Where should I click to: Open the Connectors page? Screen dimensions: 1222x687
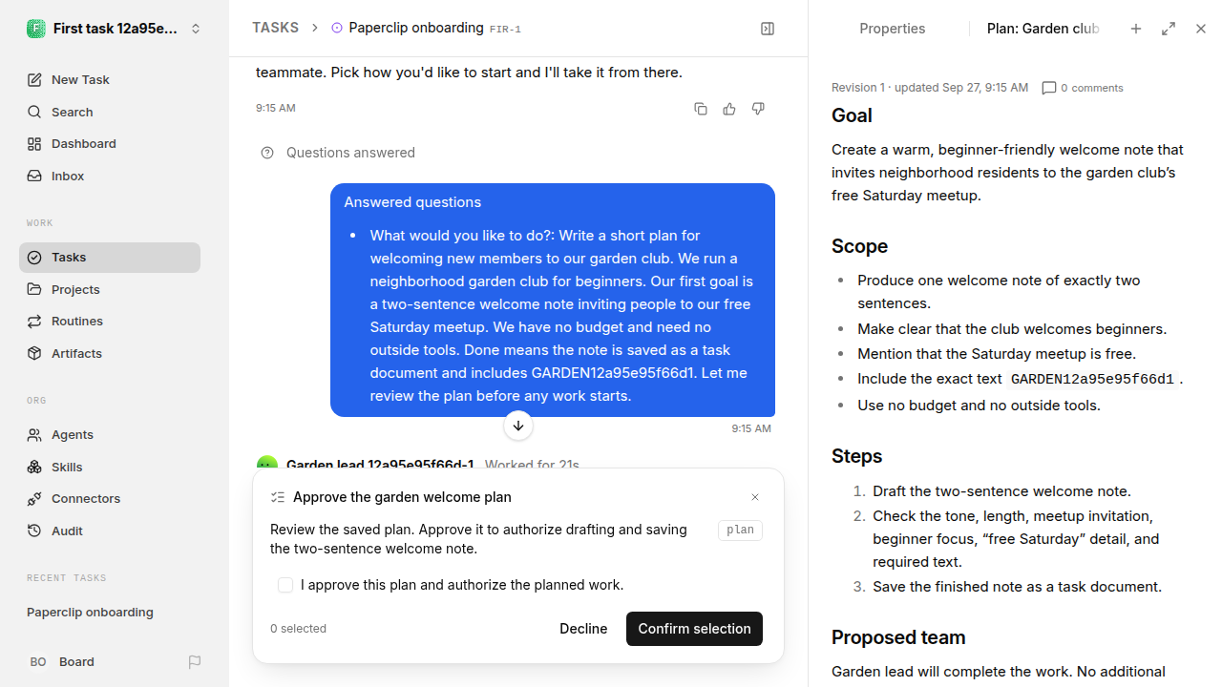[110, 498]
